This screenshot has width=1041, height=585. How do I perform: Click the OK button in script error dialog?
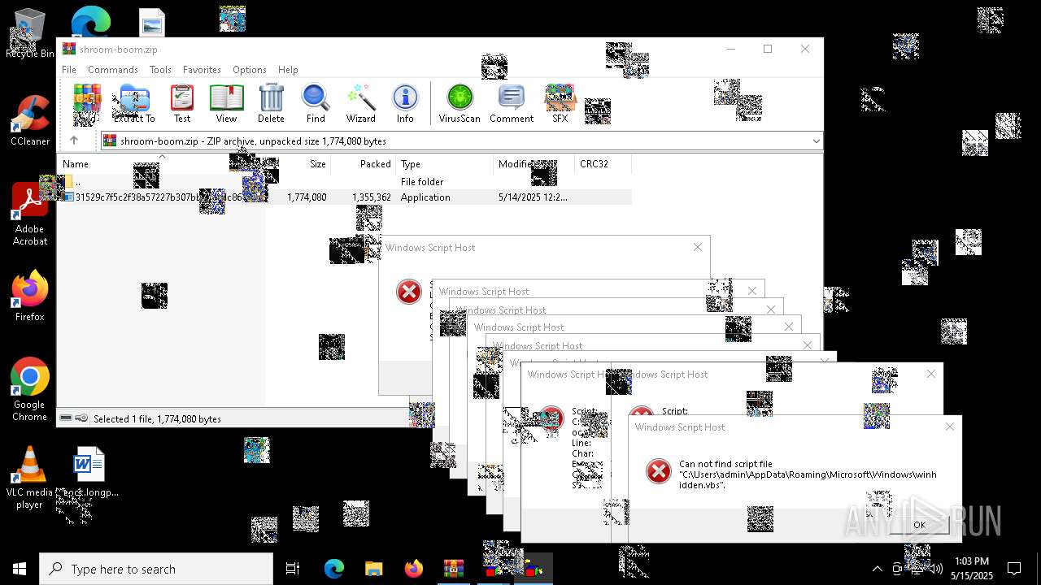tap(919, 525)
